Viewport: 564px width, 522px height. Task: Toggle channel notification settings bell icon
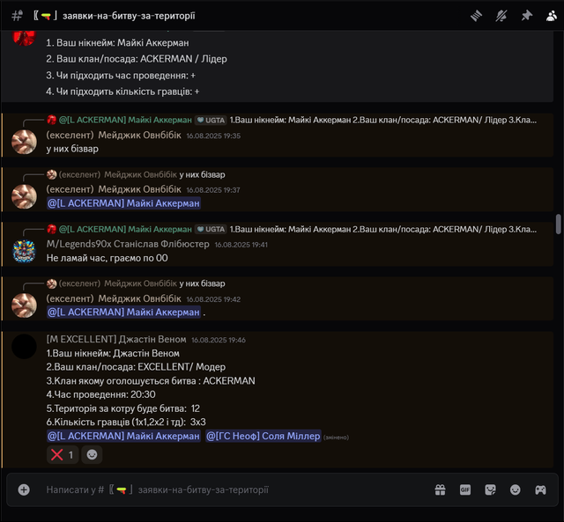[501, 16]
